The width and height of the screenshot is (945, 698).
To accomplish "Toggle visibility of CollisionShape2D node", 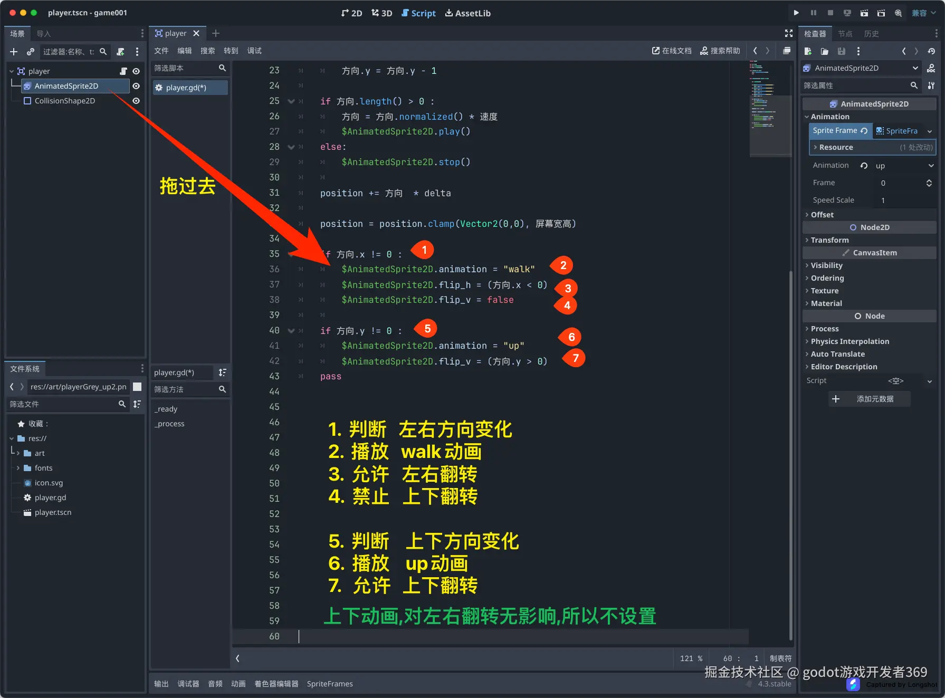I will (x=136, y=100).
